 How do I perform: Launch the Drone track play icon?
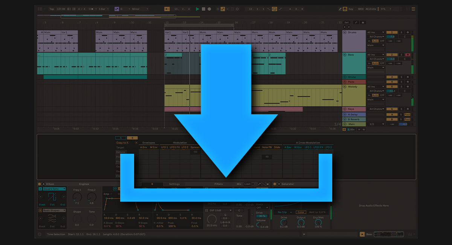click(x=345, y=77)
